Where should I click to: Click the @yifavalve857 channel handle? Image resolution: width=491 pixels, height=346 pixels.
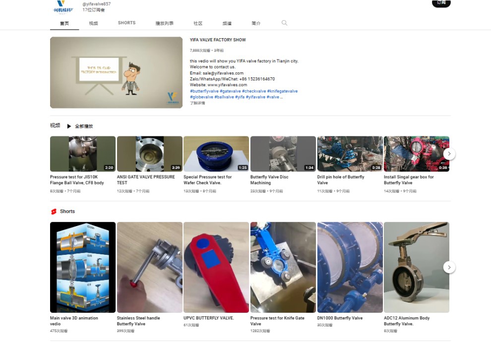tap(96, 4)
